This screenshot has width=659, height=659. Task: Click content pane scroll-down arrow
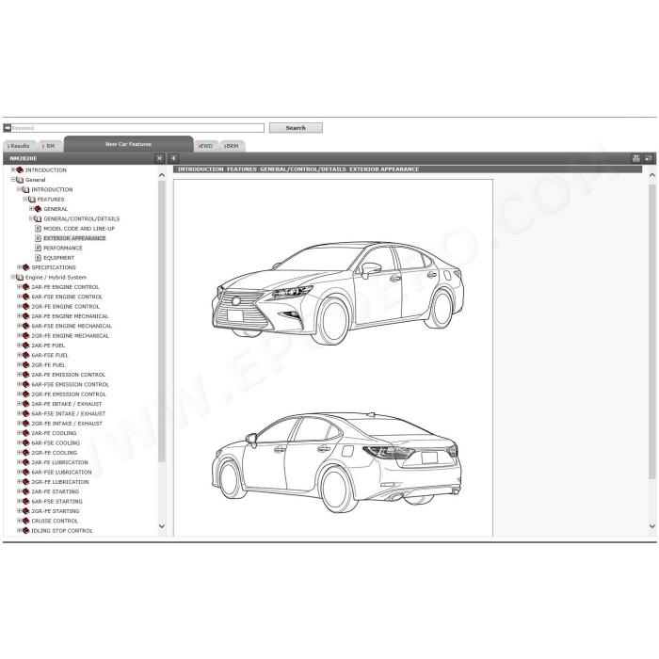point(651,525)
